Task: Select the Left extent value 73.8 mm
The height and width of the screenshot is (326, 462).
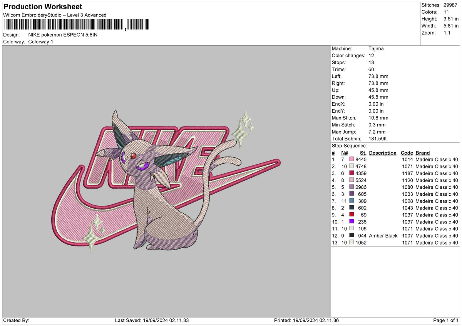Action: [x=378, y=76]
